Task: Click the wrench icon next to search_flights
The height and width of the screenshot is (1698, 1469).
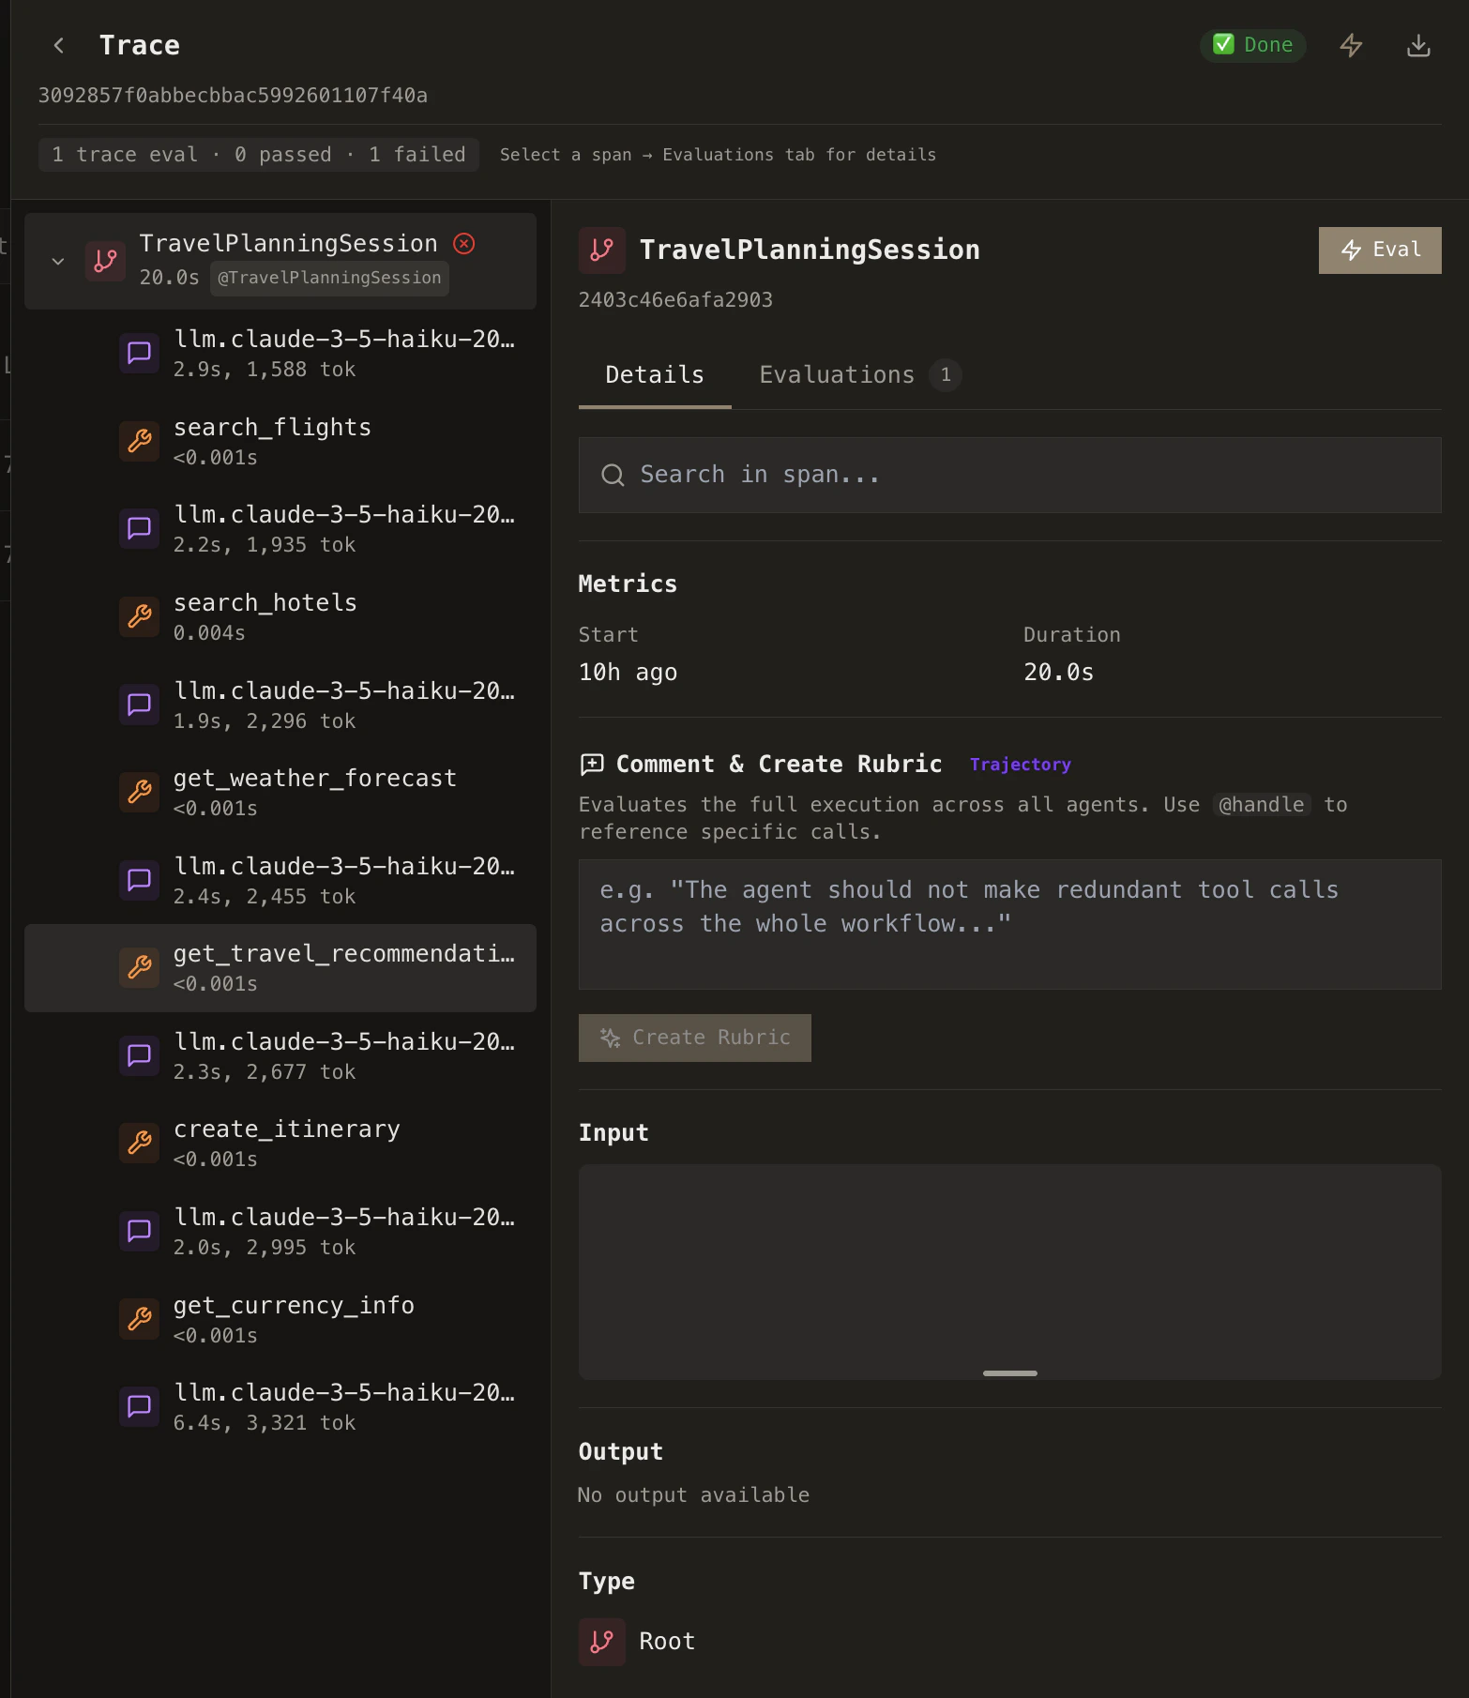Action: pyautogui.click(x=139, y=441)
